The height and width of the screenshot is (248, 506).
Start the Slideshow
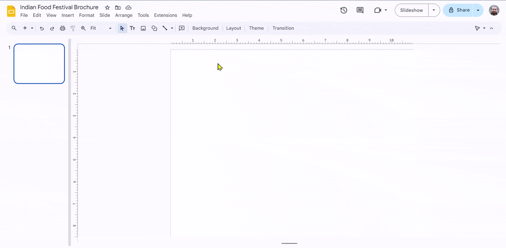(x=411, y=10)
